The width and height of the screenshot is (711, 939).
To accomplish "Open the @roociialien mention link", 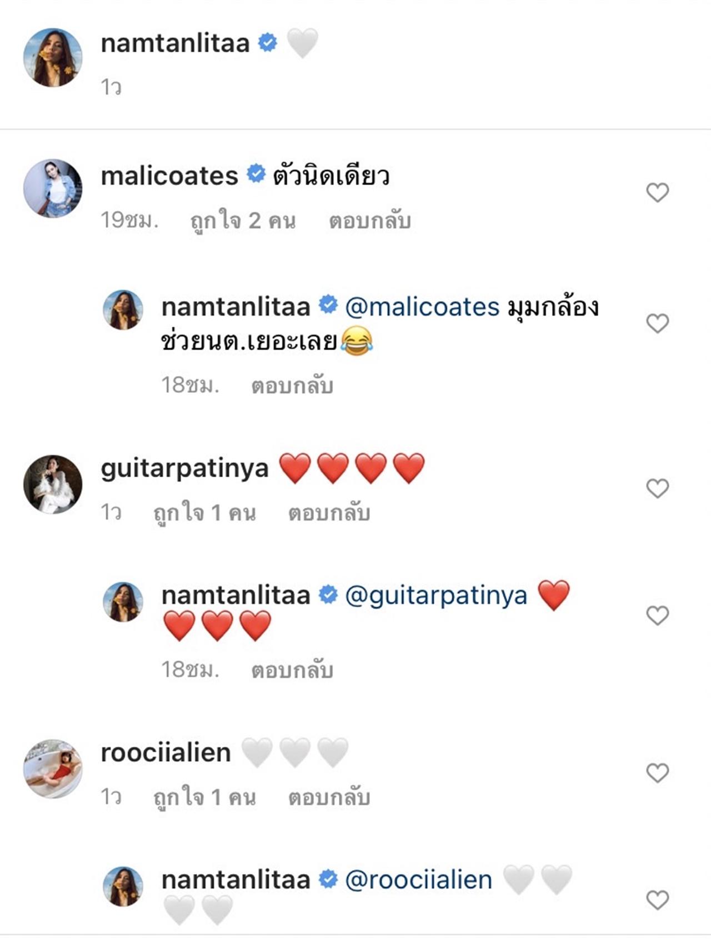I will [x=419, y=880].
